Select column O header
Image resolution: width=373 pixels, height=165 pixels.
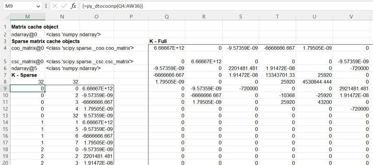pos(96,17)
